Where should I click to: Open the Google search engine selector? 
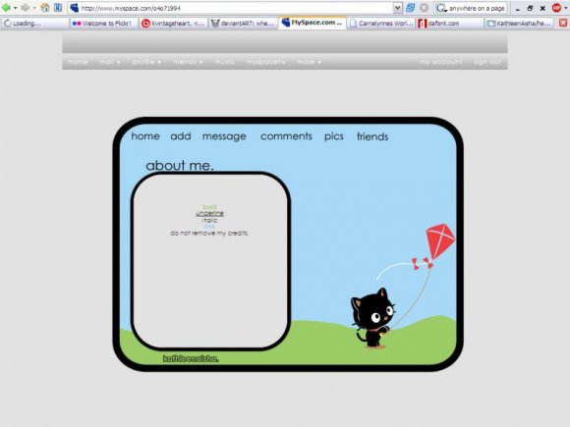coord(441,8)
